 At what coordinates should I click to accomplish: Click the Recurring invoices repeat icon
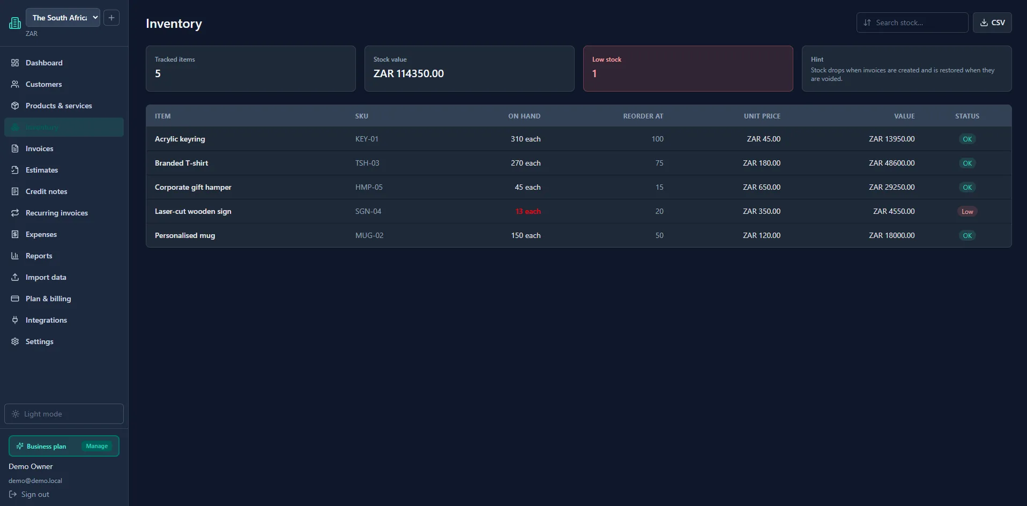pos(15,213)
